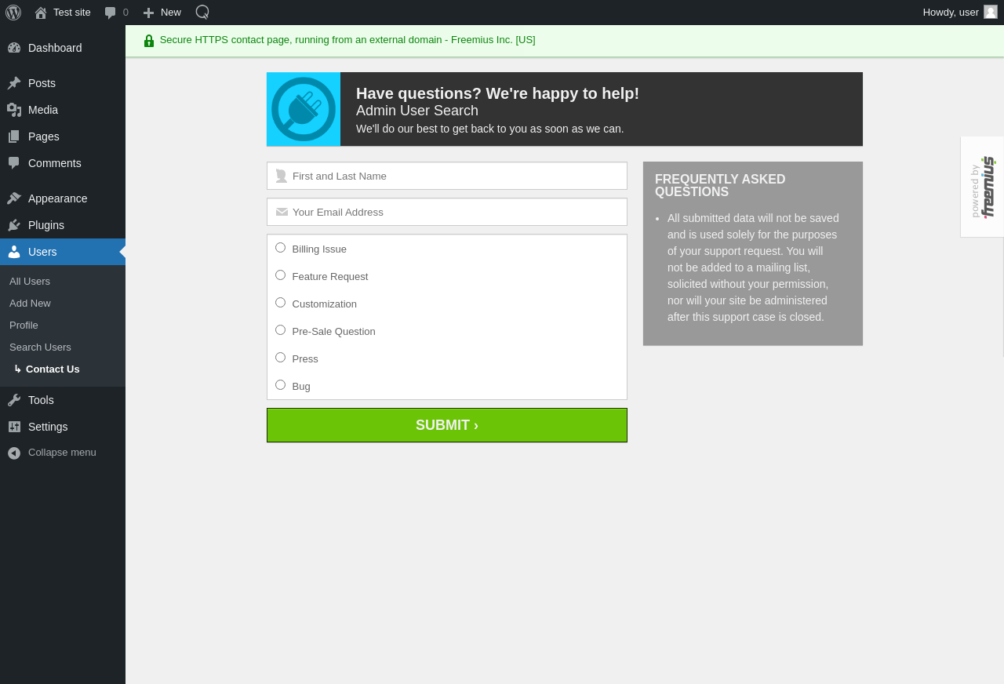Click the blue plugin plug logo
The width and height of the screenshot is (1004, 684).
click(x=304, y=109)
